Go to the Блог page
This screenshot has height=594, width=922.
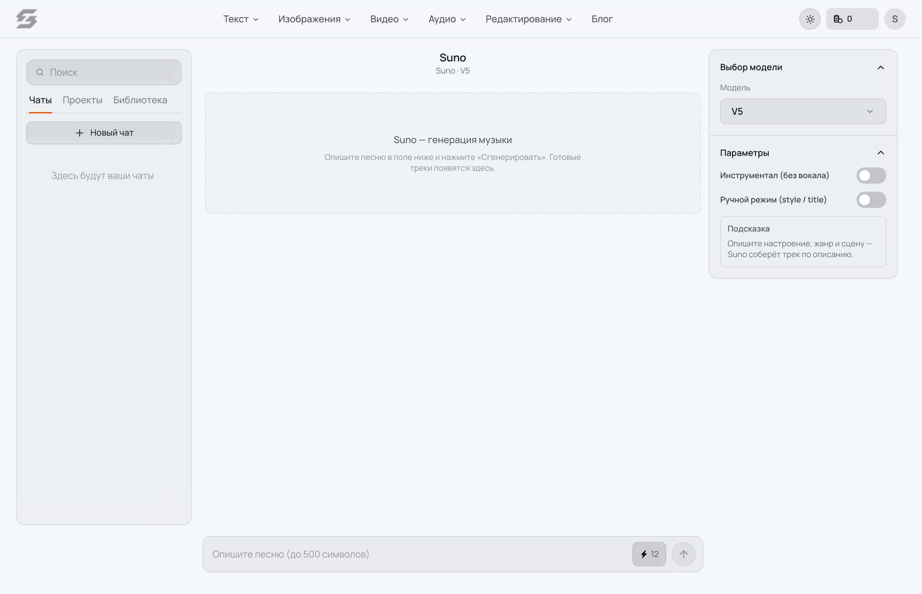(x=602, y=19)
